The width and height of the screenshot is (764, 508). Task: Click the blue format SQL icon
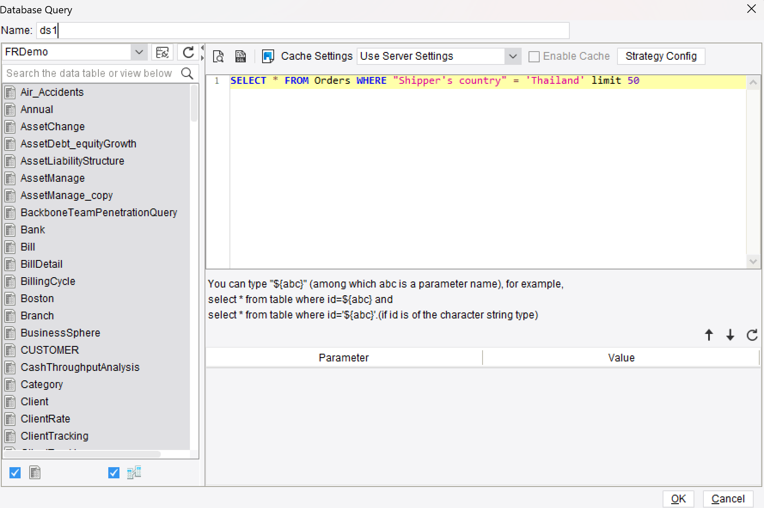(268, 56)
